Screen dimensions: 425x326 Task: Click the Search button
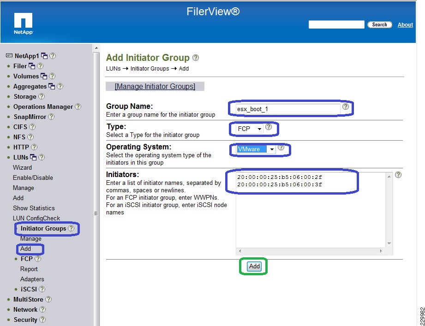(x=379, y=24)
